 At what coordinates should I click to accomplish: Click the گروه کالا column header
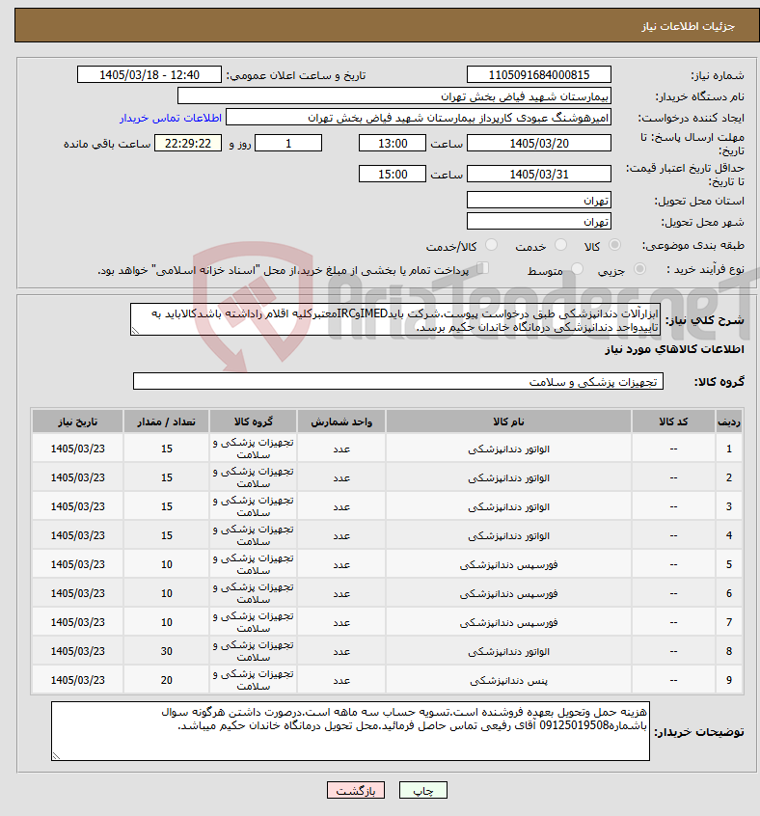[253, 422]
